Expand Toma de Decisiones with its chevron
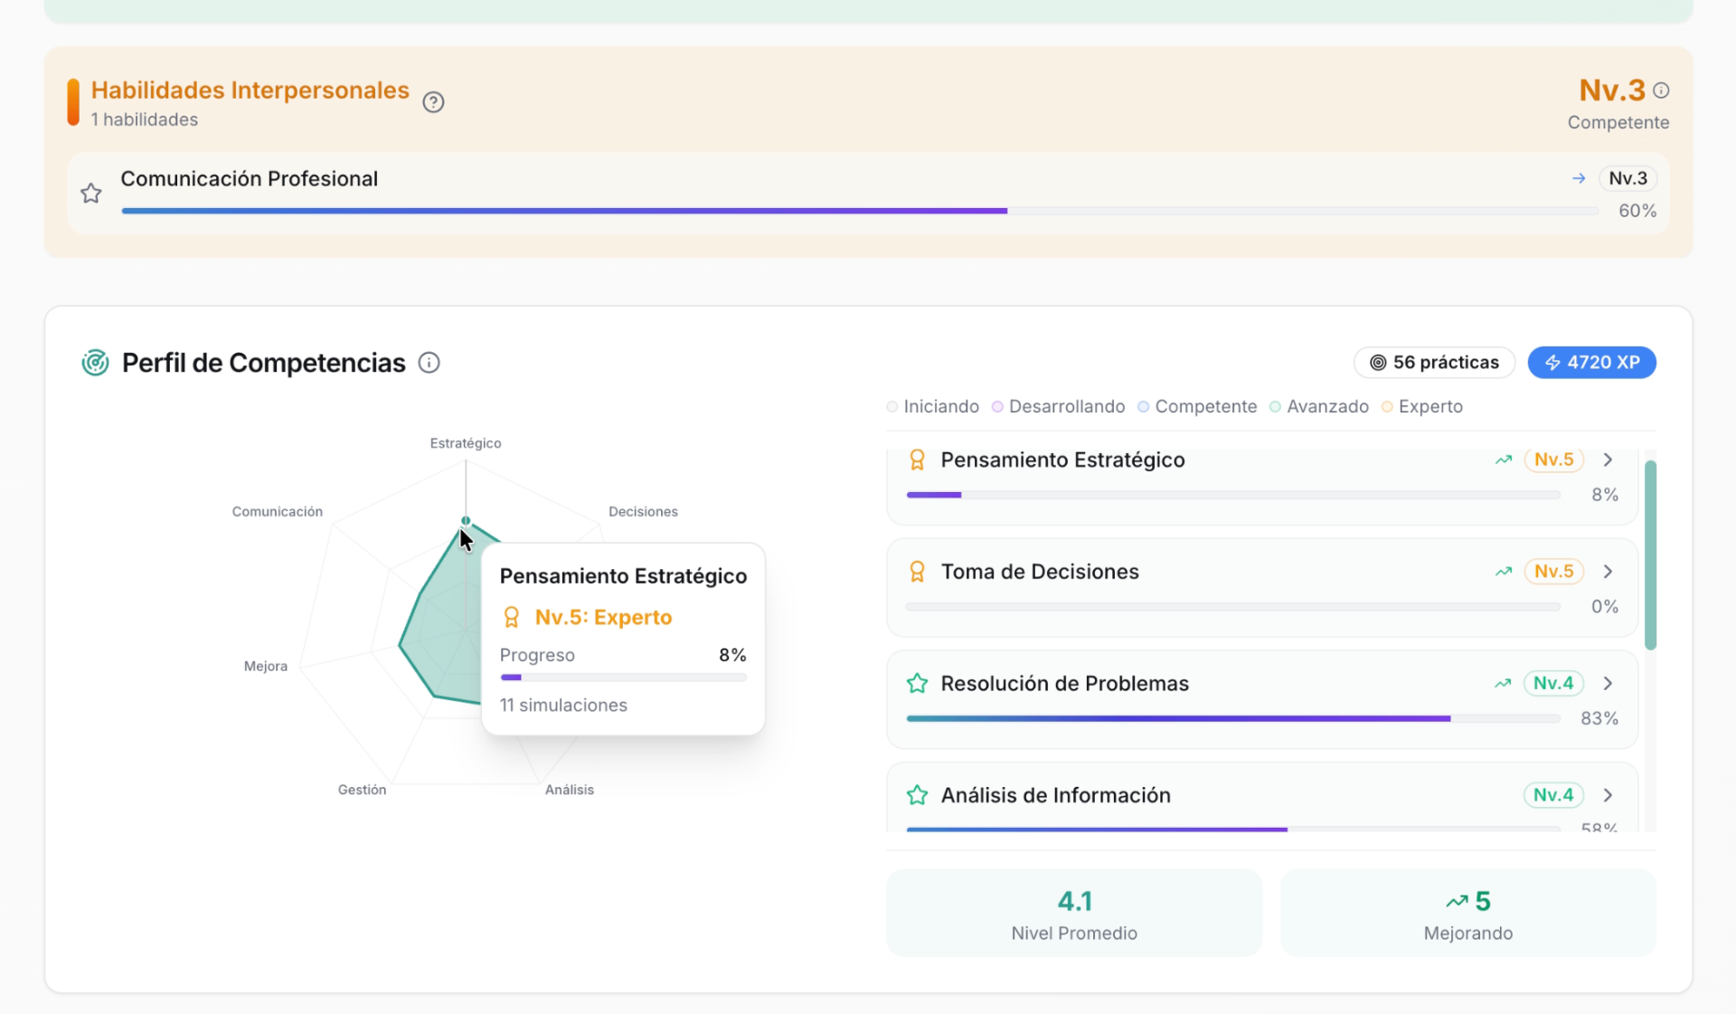The width and height of the screenshot is (1736, 1014). 1608,572
